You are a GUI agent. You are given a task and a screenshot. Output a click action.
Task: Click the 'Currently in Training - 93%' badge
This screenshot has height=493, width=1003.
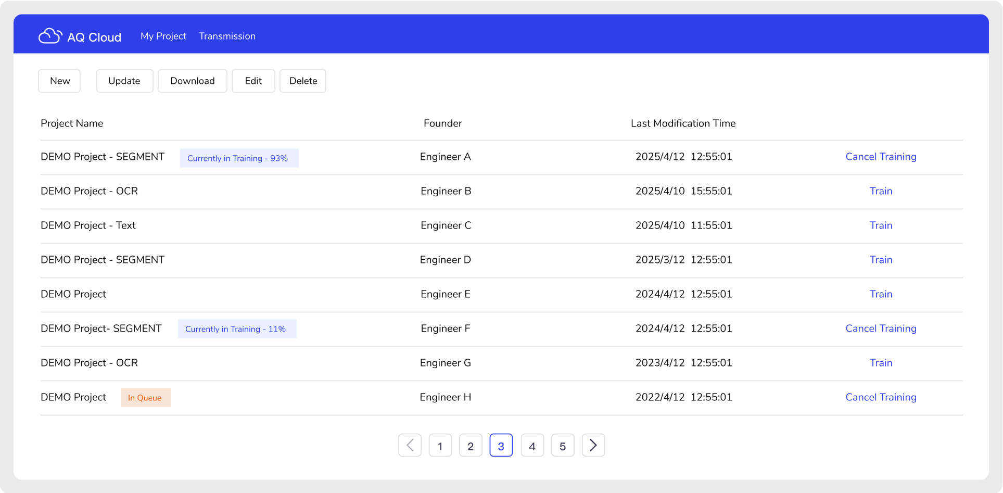tap(239, 158)
